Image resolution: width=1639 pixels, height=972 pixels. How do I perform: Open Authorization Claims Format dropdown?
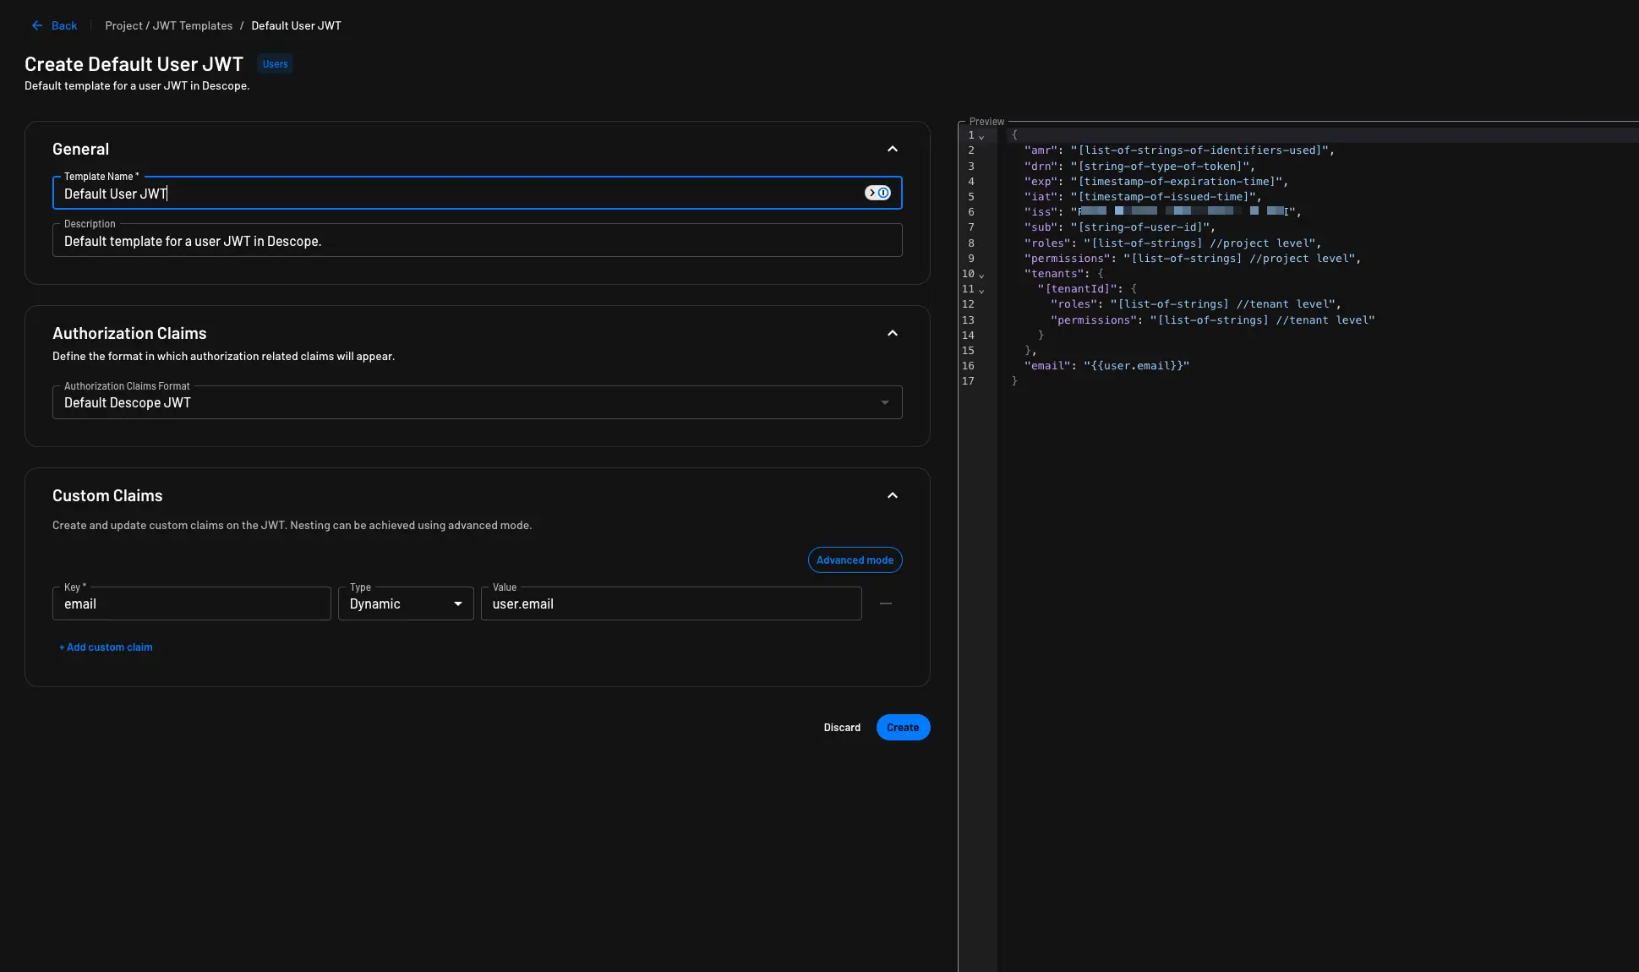pos(477,402)
